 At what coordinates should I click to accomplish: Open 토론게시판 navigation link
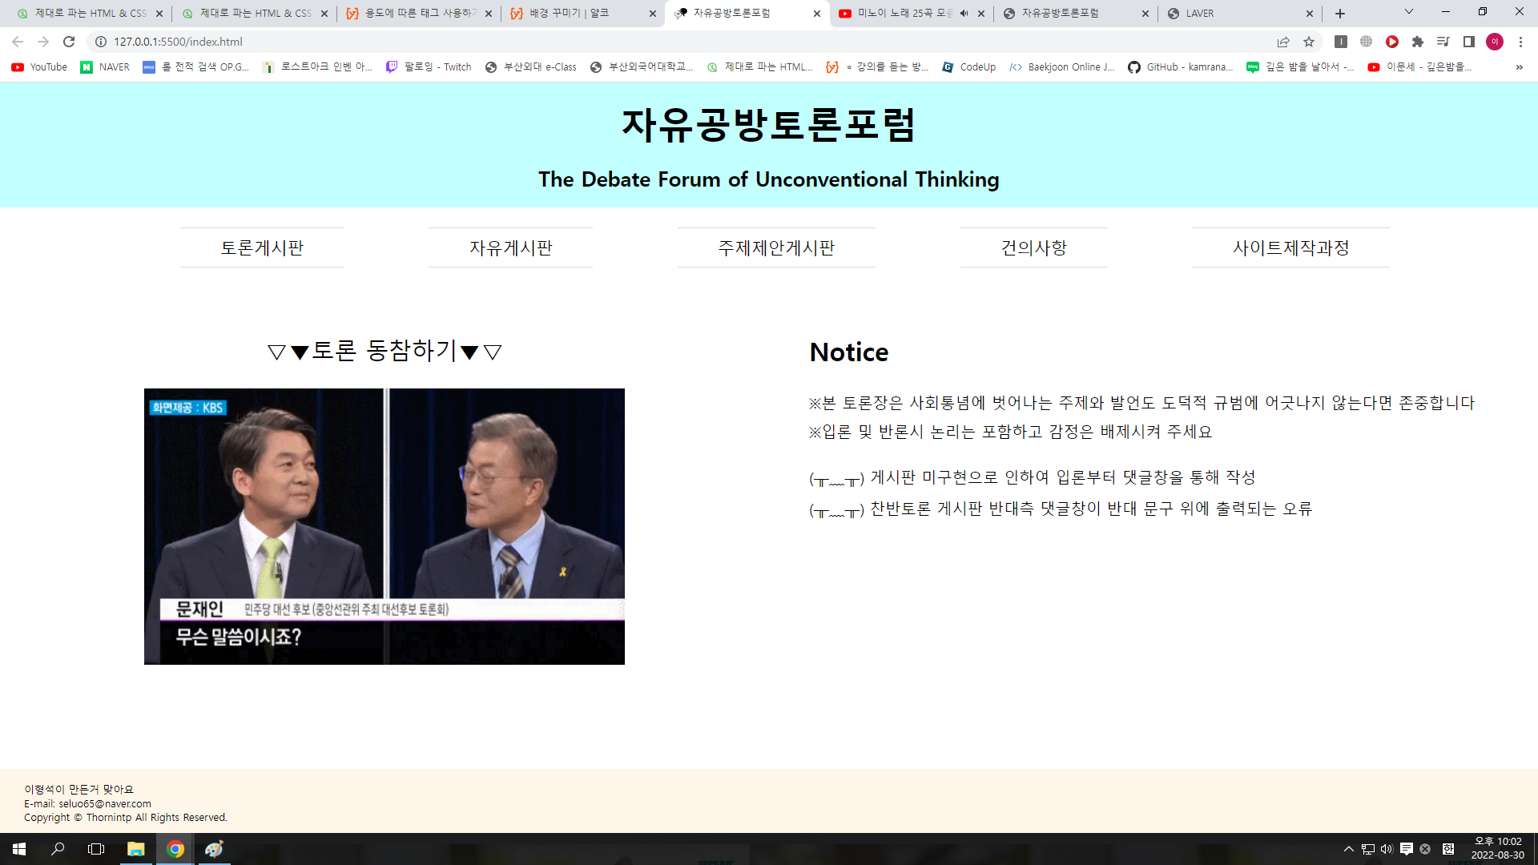[262, 248]
